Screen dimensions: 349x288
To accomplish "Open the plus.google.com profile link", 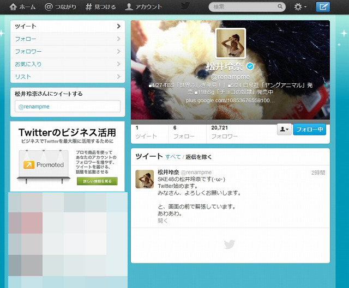I will pyautogui.click(x=230, y=101).
